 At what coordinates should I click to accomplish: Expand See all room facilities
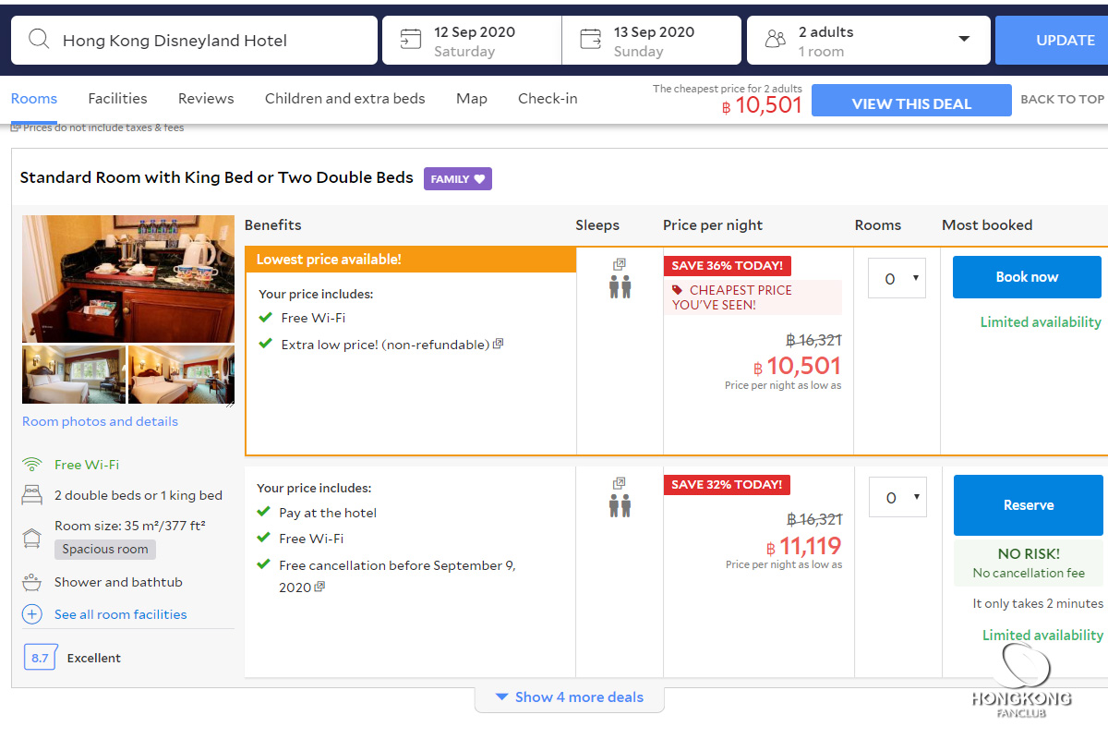click(120, 614)
